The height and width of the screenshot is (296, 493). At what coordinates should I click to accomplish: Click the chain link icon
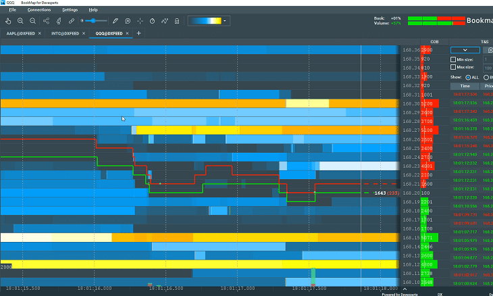tap(72, 21)
